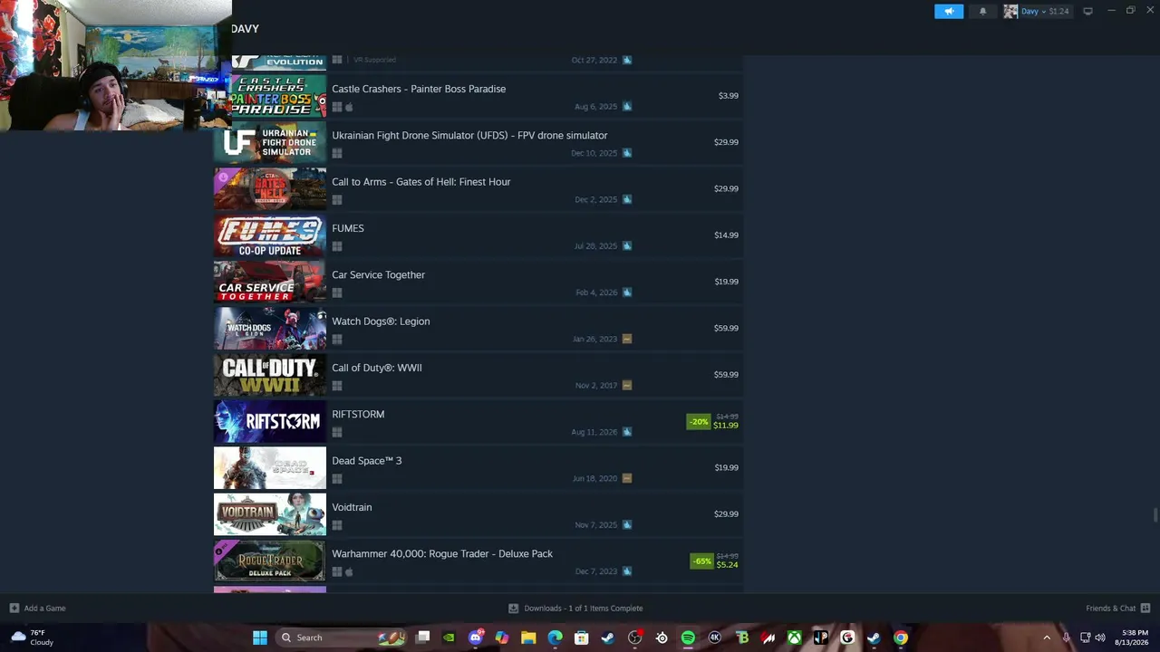Click the Rogue Trader Deluxe Pack thumbnail
The width and height of the screenshot is (1160, 652).
(270, 561)
